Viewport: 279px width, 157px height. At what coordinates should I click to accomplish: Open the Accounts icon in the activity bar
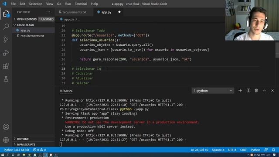point(6,127)
